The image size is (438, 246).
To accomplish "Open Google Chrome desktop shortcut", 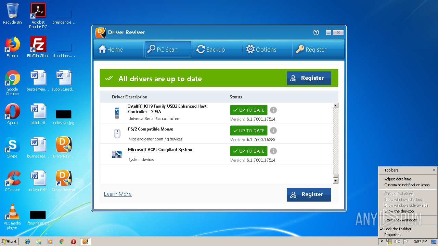I will pos(12,83).
